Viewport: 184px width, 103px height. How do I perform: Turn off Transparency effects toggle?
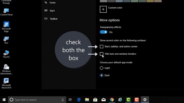103,32
